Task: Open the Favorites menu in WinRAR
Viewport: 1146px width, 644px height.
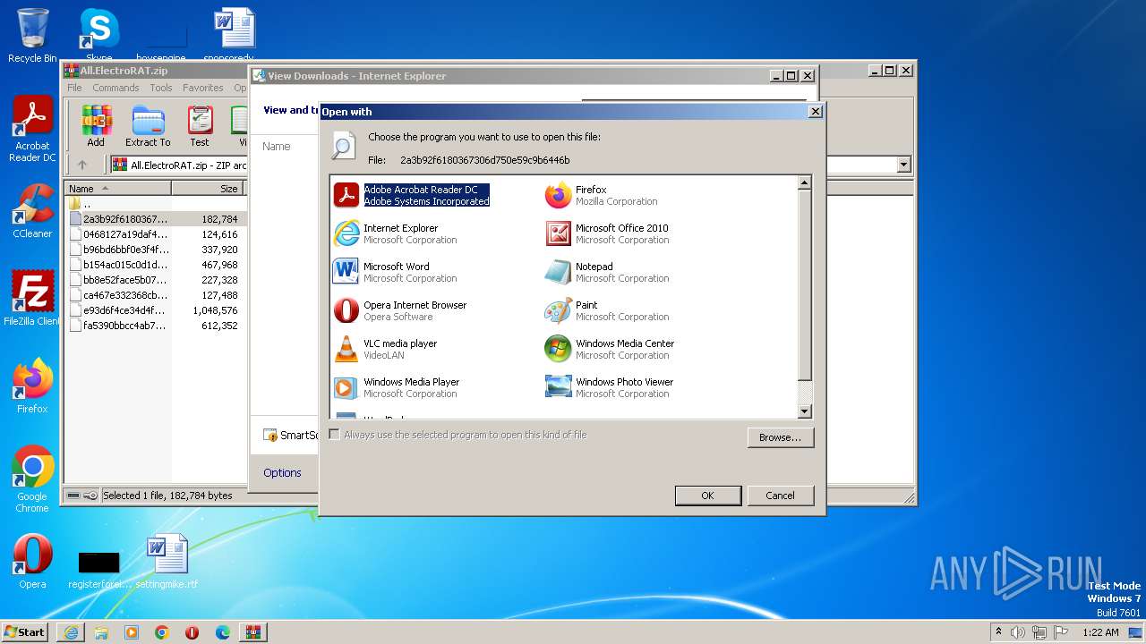Action: (x=203, y=88)
